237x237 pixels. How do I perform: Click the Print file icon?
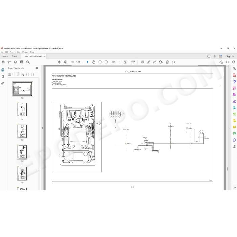(x=22, y=62)
